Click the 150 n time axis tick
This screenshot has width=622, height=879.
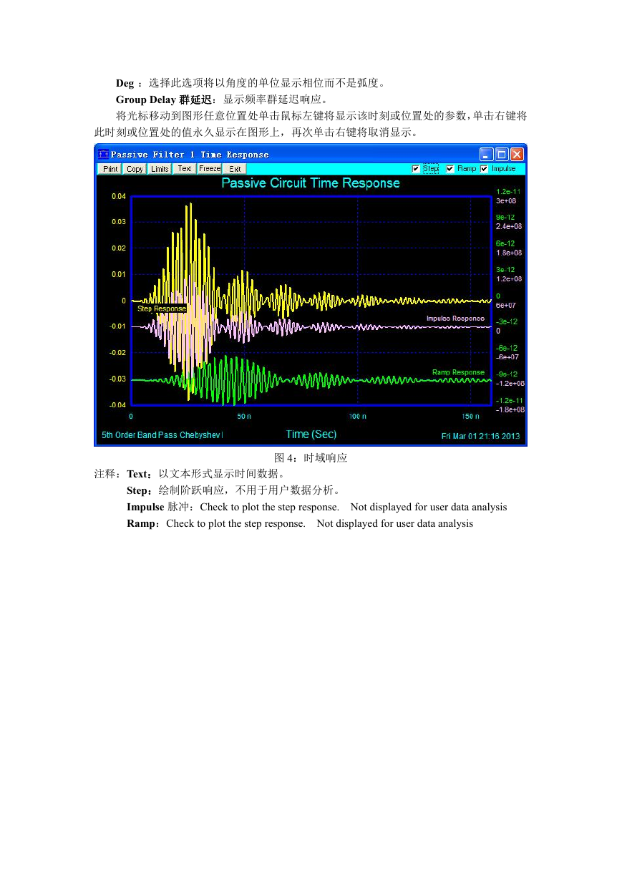(x=470, y=416)
